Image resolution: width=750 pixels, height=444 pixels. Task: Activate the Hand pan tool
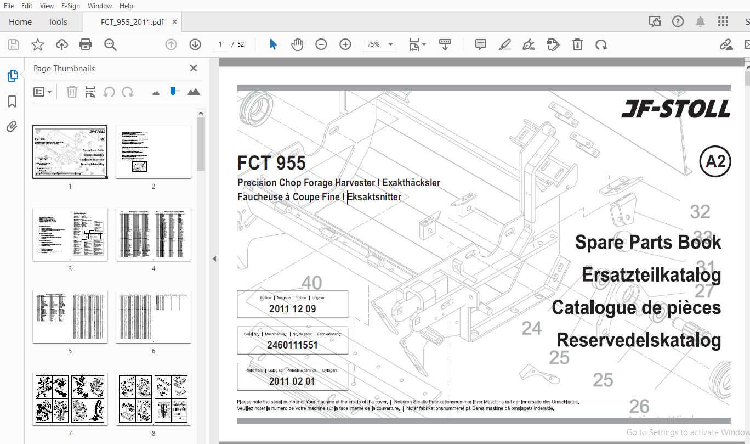(297, 44)
